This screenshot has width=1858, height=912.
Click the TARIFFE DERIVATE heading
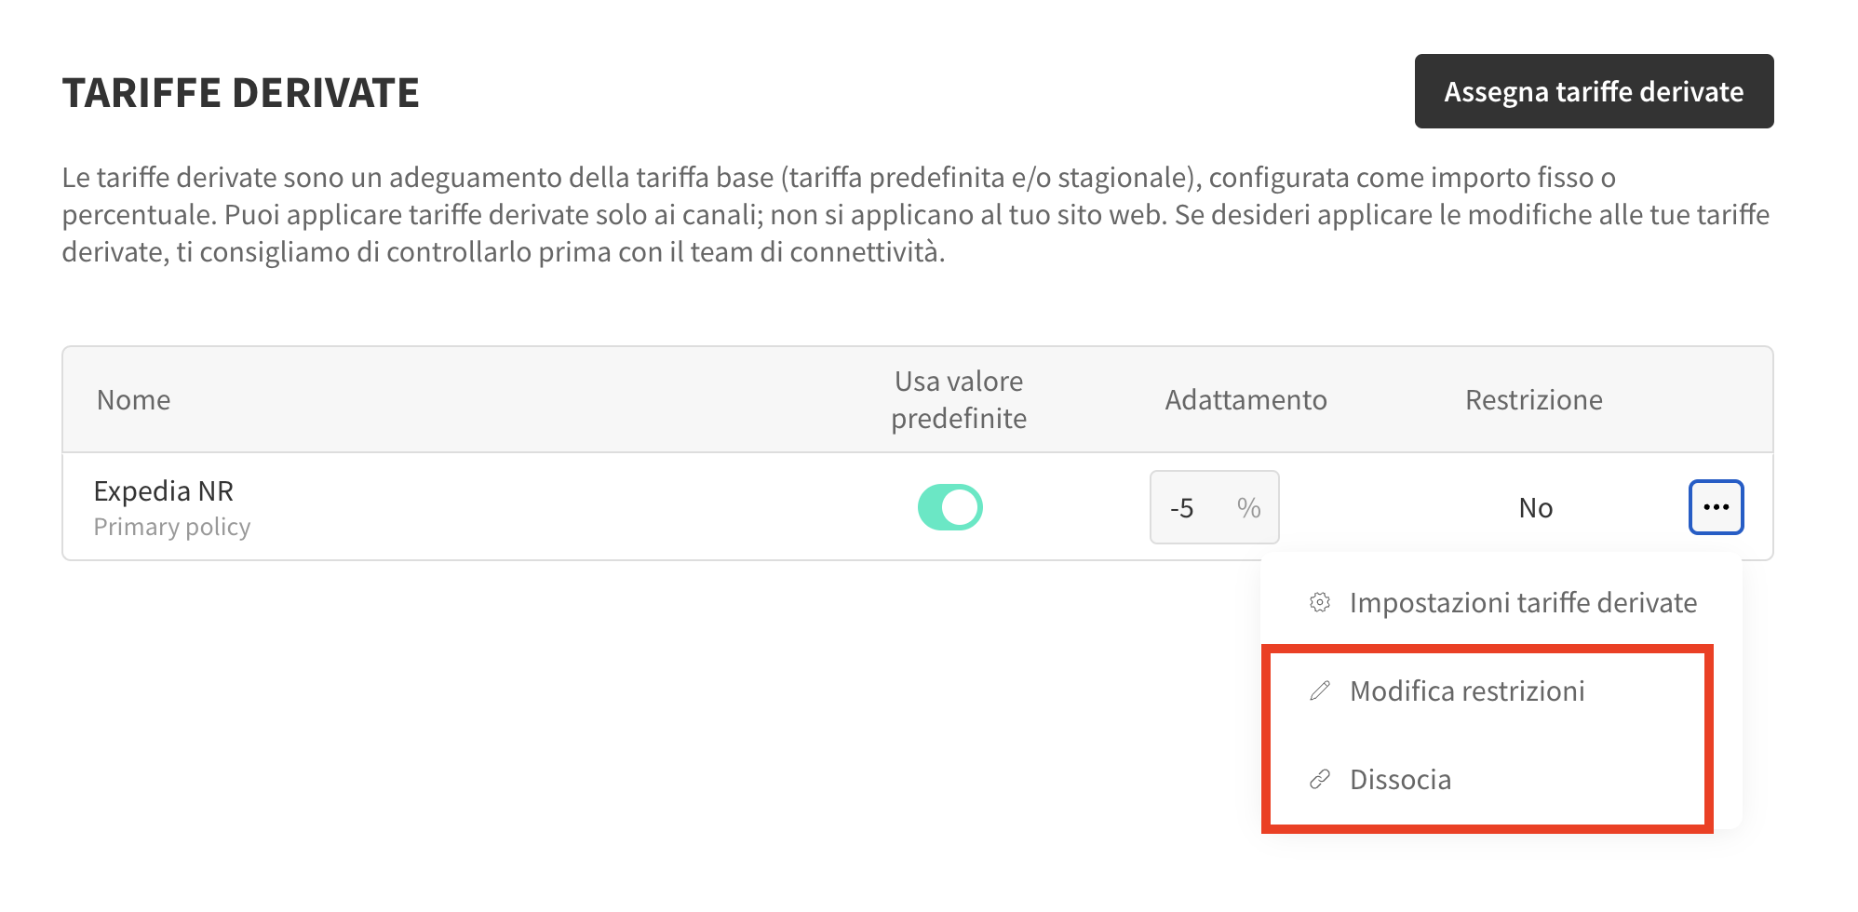click(x=241, y=93)
